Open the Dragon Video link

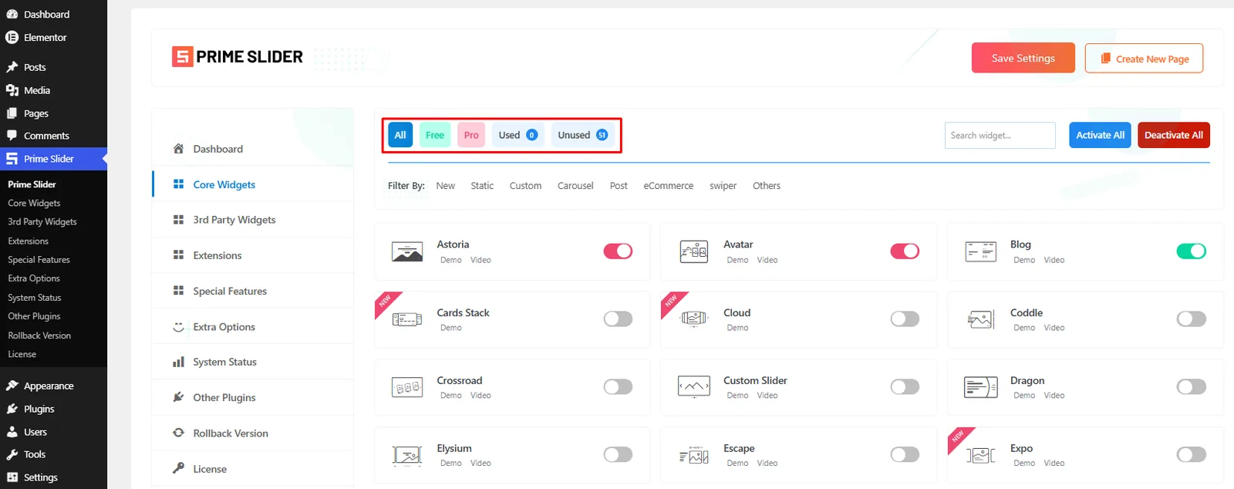[x=1054, y=396]
